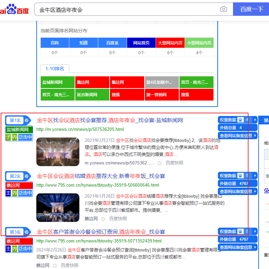Open the 第4名加载中 gray tile
The height and width of the screenshot is (269, 269).
(x=162, y=82)
